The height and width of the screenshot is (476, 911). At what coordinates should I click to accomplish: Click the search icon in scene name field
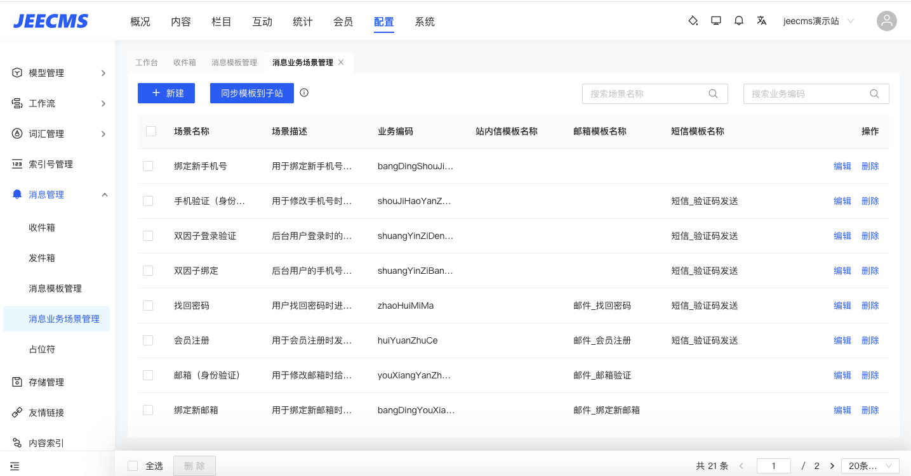click(x=714, y=94)
